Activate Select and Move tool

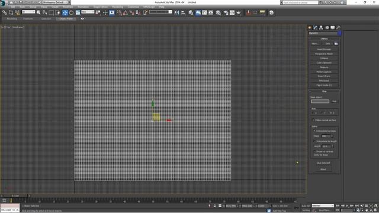point(65,12)
